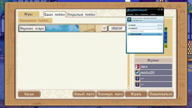Click the LogMeIn Hamachi logo icon
The height and width of the screenshot is (108, 192).
(x=128, y=10)
